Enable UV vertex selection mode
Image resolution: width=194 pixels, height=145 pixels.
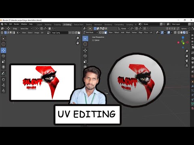[6, 33]
